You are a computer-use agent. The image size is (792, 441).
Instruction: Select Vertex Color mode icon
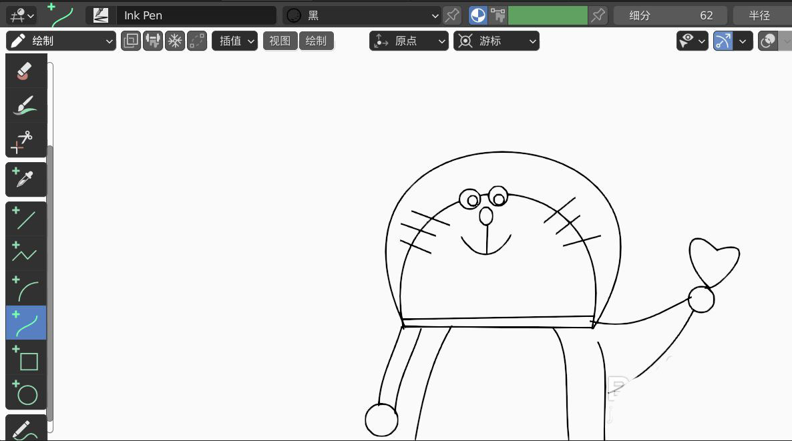pyautogui.click(x=498, y=15)
